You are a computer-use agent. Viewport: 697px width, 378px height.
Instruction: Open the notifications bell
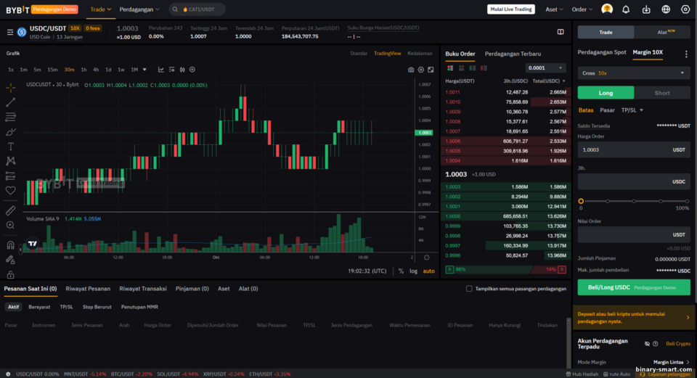[x=626, y=9]
